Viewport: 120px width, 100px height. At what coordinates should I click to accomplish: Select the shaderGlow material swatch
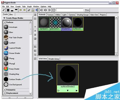(x=66, y=24)
